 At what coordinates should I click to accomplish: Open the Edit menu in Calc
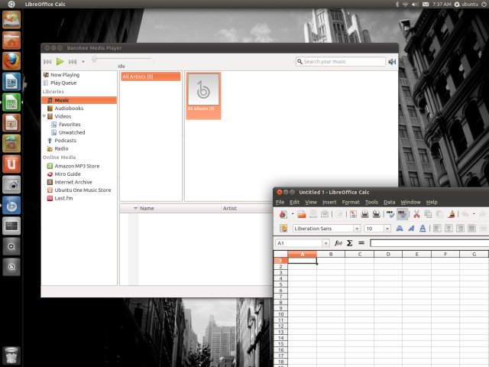294,202
